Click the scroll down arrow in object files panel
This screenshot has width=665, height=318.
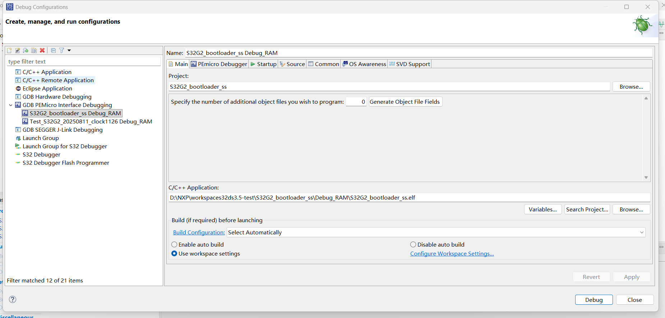click(x=646, y=178)
